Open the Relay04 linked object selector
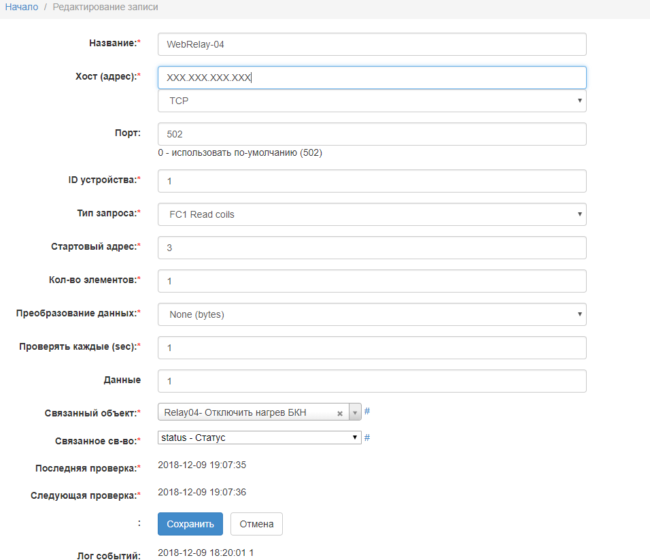This screenshot has height=560, width=650. pyautogui.click(x=248, y=413)
